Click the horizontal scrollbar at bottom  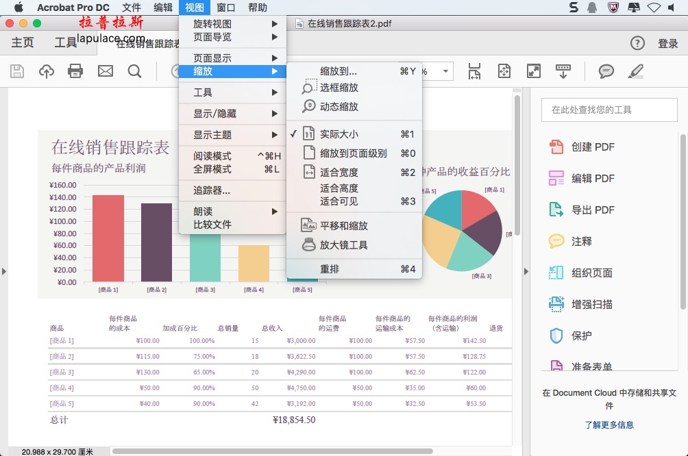pos(274,451)
